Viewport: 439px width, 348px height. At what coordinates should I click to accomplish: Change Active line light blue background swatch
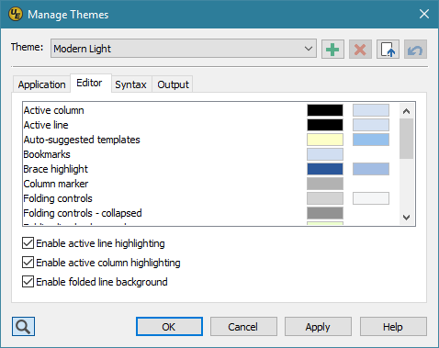pyautogui.click(x=371, y=125)
